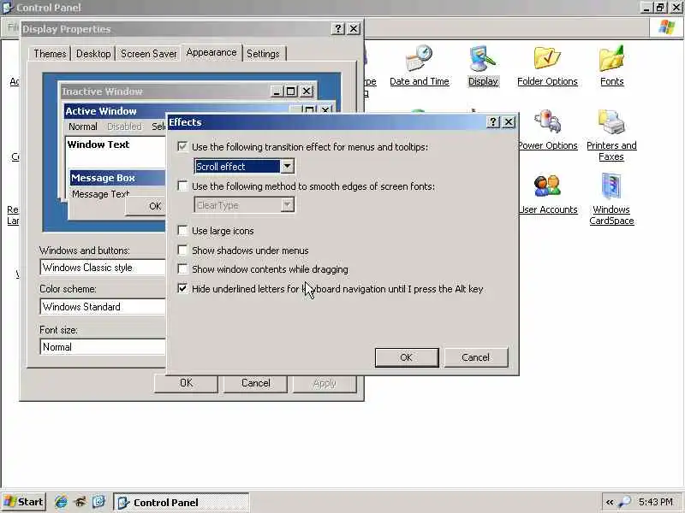Click the Start button

click(x=24, y=502)
